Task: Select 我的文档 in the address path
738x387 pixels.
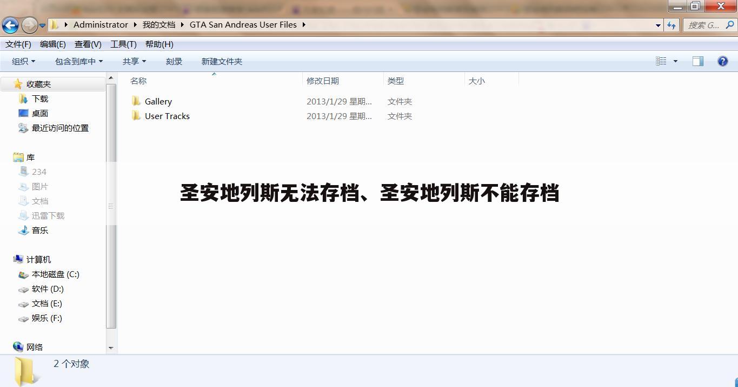Action: tap(159, 24)
